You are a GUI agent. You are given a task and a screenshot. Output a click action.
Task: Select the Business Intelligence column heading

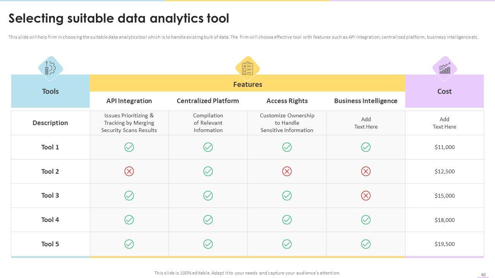(366, 101)
